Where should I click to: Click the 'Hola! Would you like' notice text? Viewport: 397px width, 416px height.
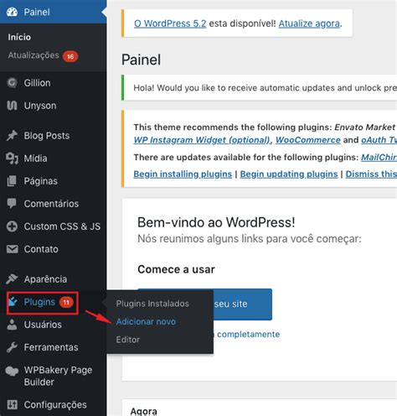(x=266, y=88)
